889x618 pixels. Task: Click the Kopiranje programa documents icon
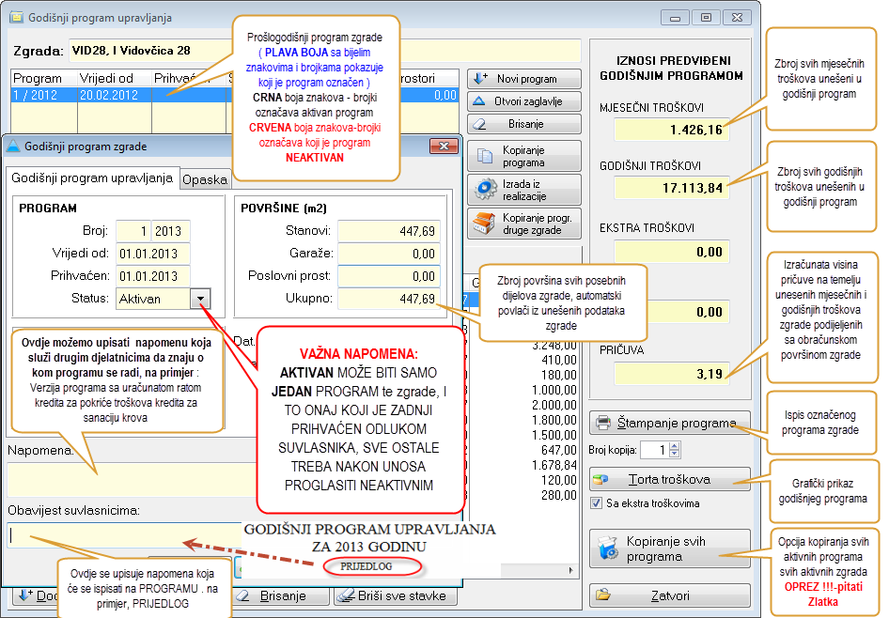[485, 156]
